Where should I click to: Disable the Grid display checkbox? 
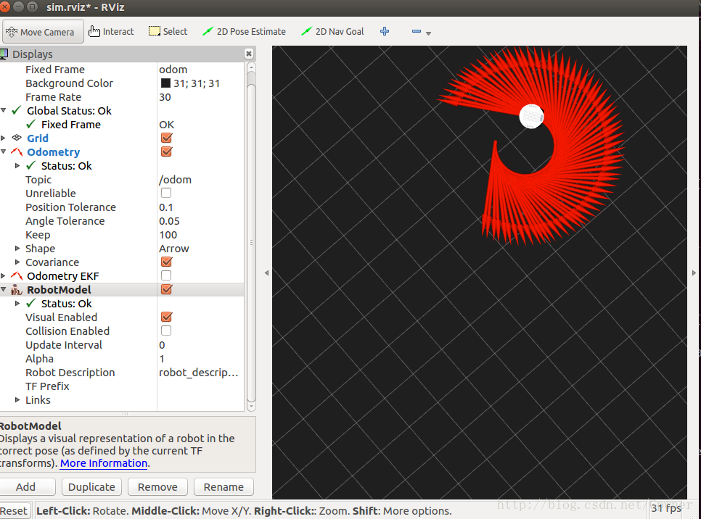tap(166, 138)
